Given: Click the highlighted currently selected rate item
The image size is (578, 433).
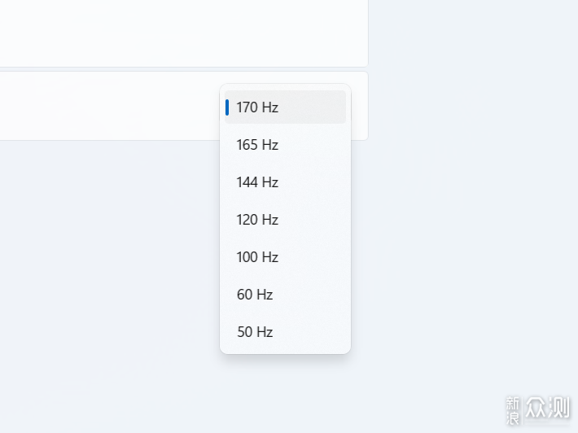Looking at the screenshot, I should point(285,107).
